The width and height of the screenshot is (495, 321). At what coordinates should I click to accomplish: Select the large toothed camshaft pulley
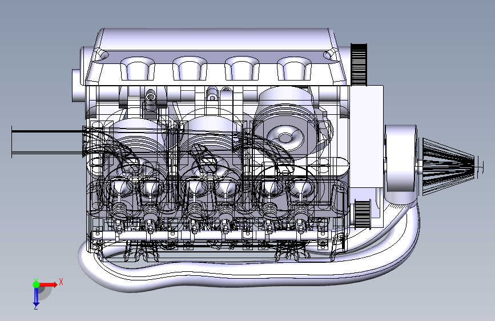359,65
